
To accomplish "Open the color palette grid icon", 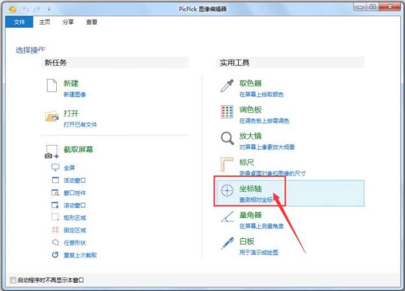I will click(x=227, y=112).
